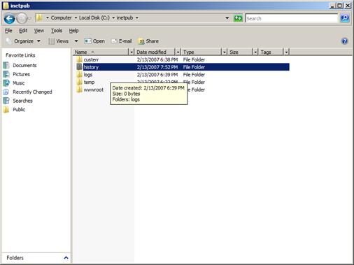Open the Help menu
The image size is (354, 265).
73,31
